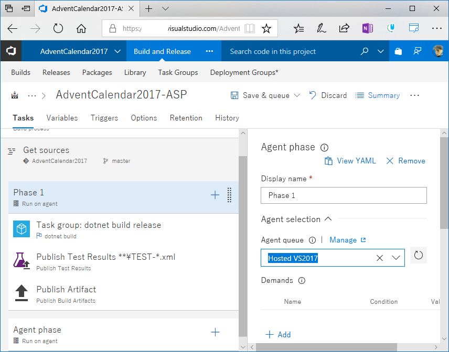Open the search magnifier icon
This screenshot has width=449, height=352.
364,51
